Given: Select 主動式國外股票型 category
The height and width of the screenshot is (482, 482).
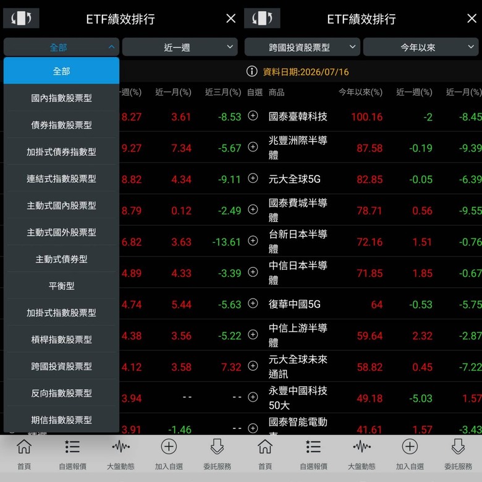Looking at the screenshot, I should [x=61, y=232].
